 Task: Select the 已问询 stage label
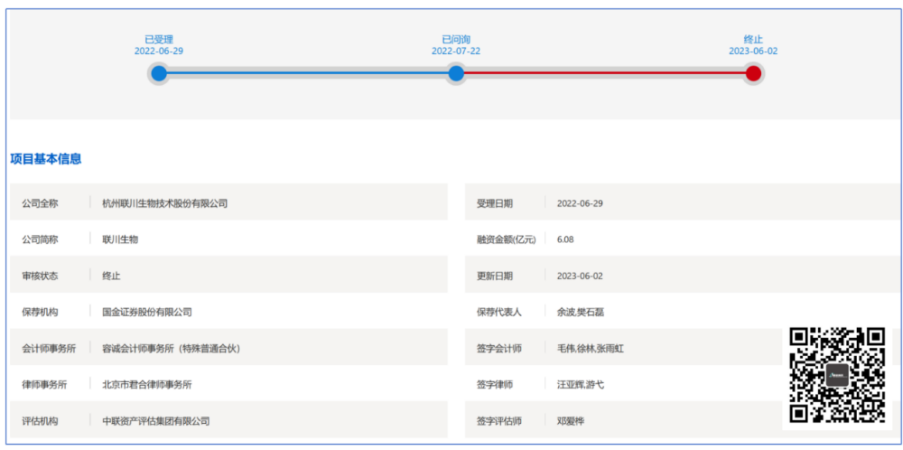456,40
